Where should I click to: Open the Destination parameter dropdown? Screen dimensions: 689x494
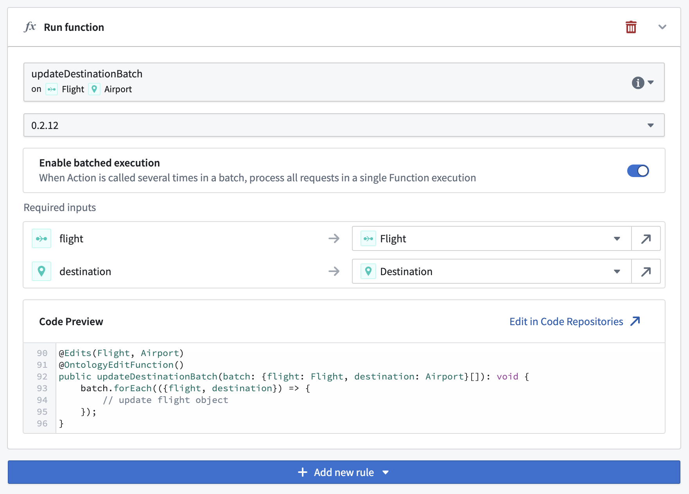pos(492,271)
